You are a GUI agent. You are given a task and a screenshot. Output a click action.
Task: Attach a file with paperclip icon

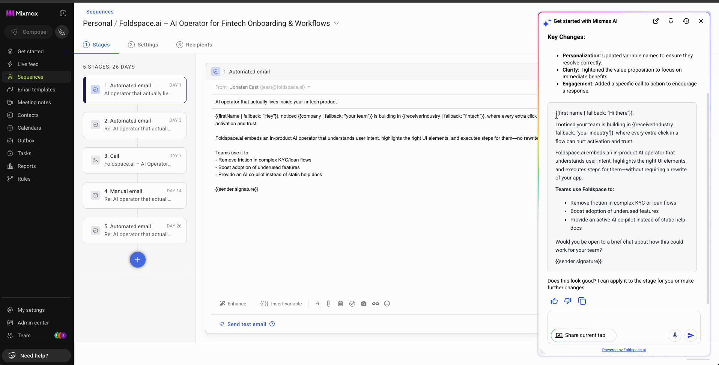[328, 304]
